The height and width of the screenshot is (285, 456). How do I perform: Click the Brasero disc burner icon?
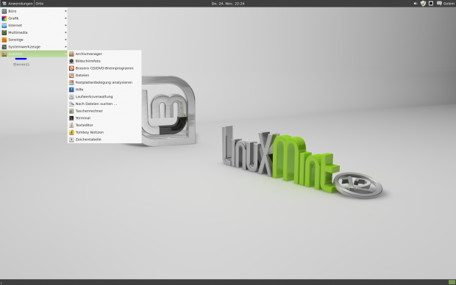[71, 68]
